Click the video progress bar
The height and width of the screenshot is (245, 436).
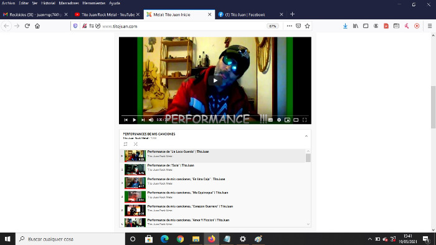point(215,115)
